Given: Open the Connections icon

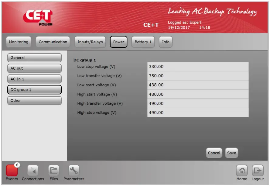Looking at the screenshot, I should (33, 171).
